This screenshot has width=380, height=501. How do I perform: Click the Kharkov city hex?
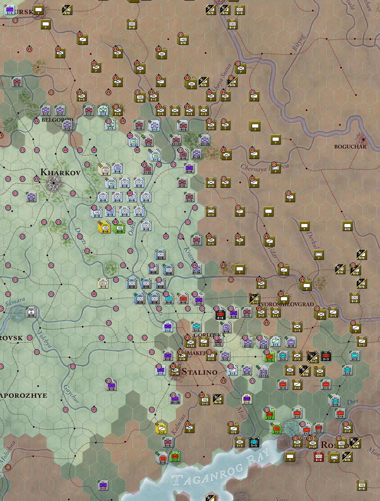click(x=53, y=183)
